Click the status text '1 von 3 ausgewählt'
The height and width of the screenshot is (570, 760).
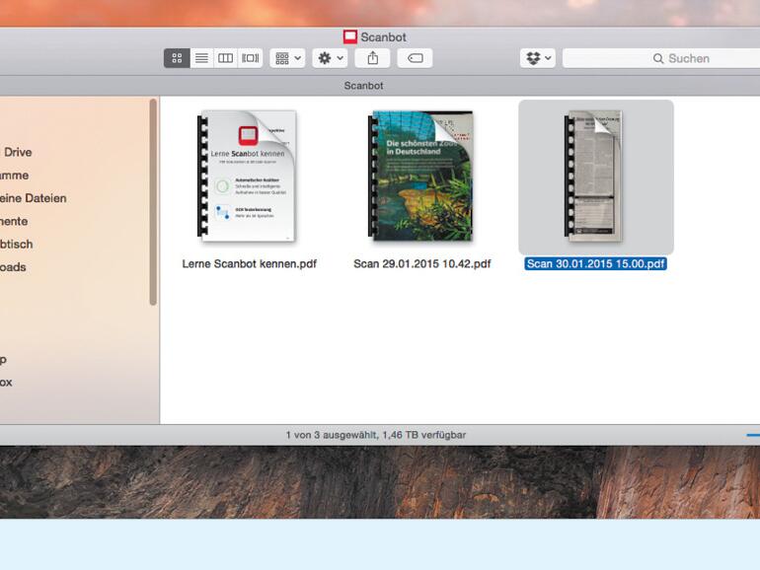[x=331, y=435]
